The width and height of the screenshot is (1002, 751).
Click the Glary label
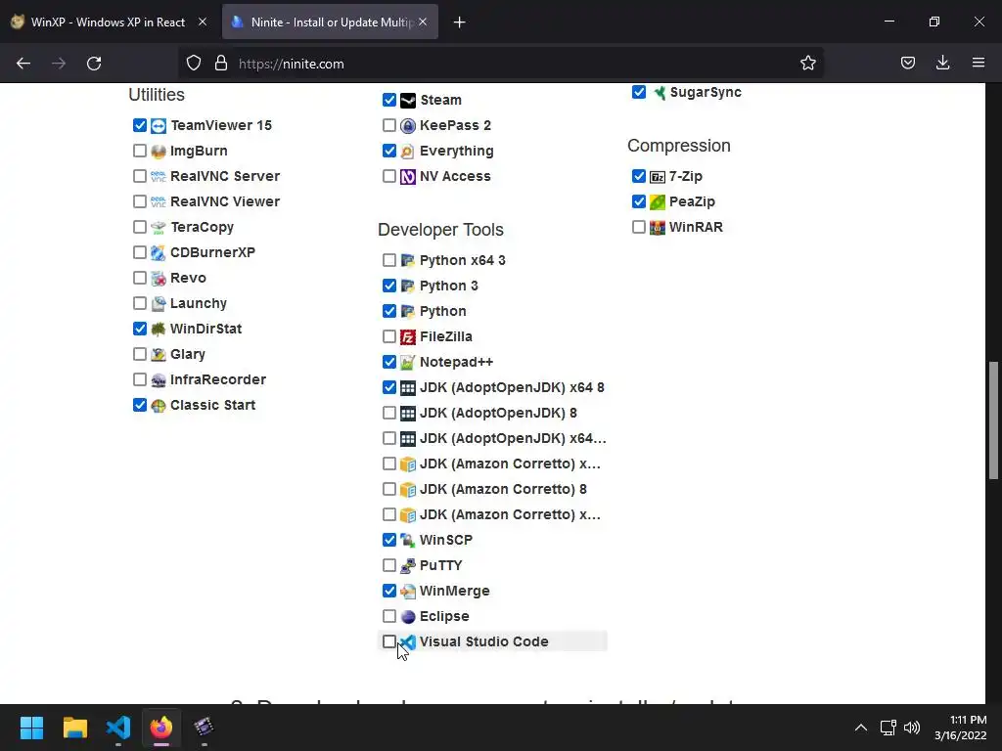click(x=188, y=354)
